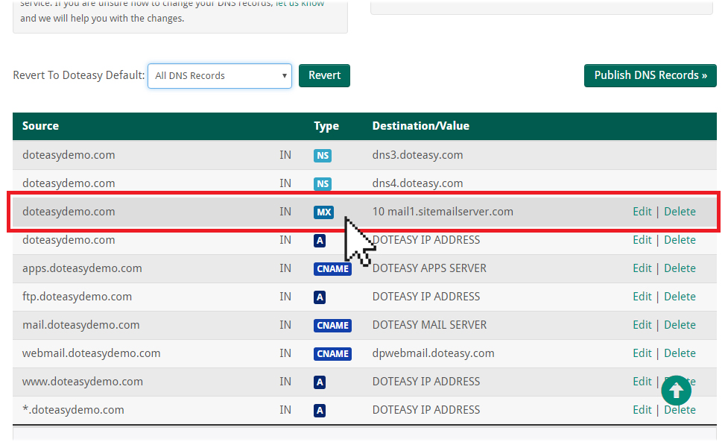The height and width of the screenshot is (442, 728).
Task: Click the apps.doteasydemo.com source name
Action: (x=82, y=268)
